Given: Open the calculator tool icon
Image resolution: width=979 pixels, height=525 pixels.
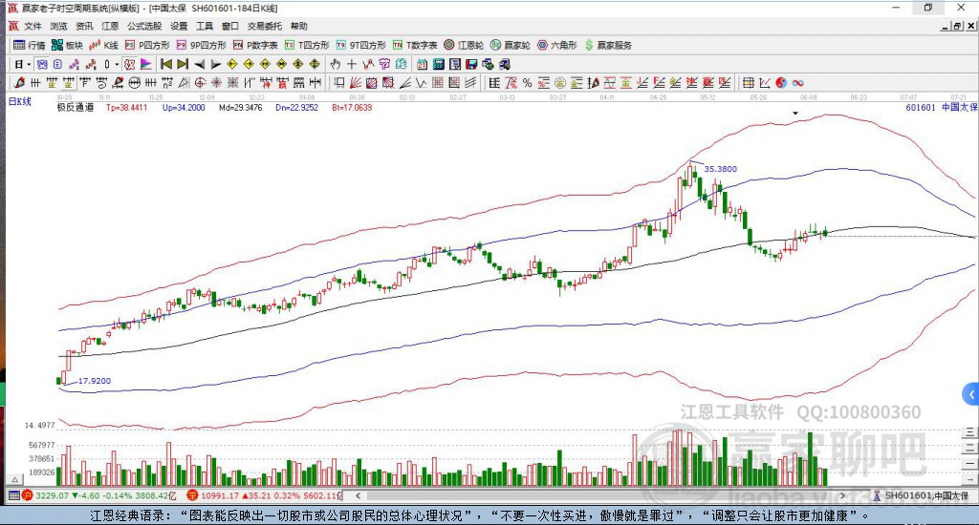Looking at the screenshot, I should pos(438,64).
